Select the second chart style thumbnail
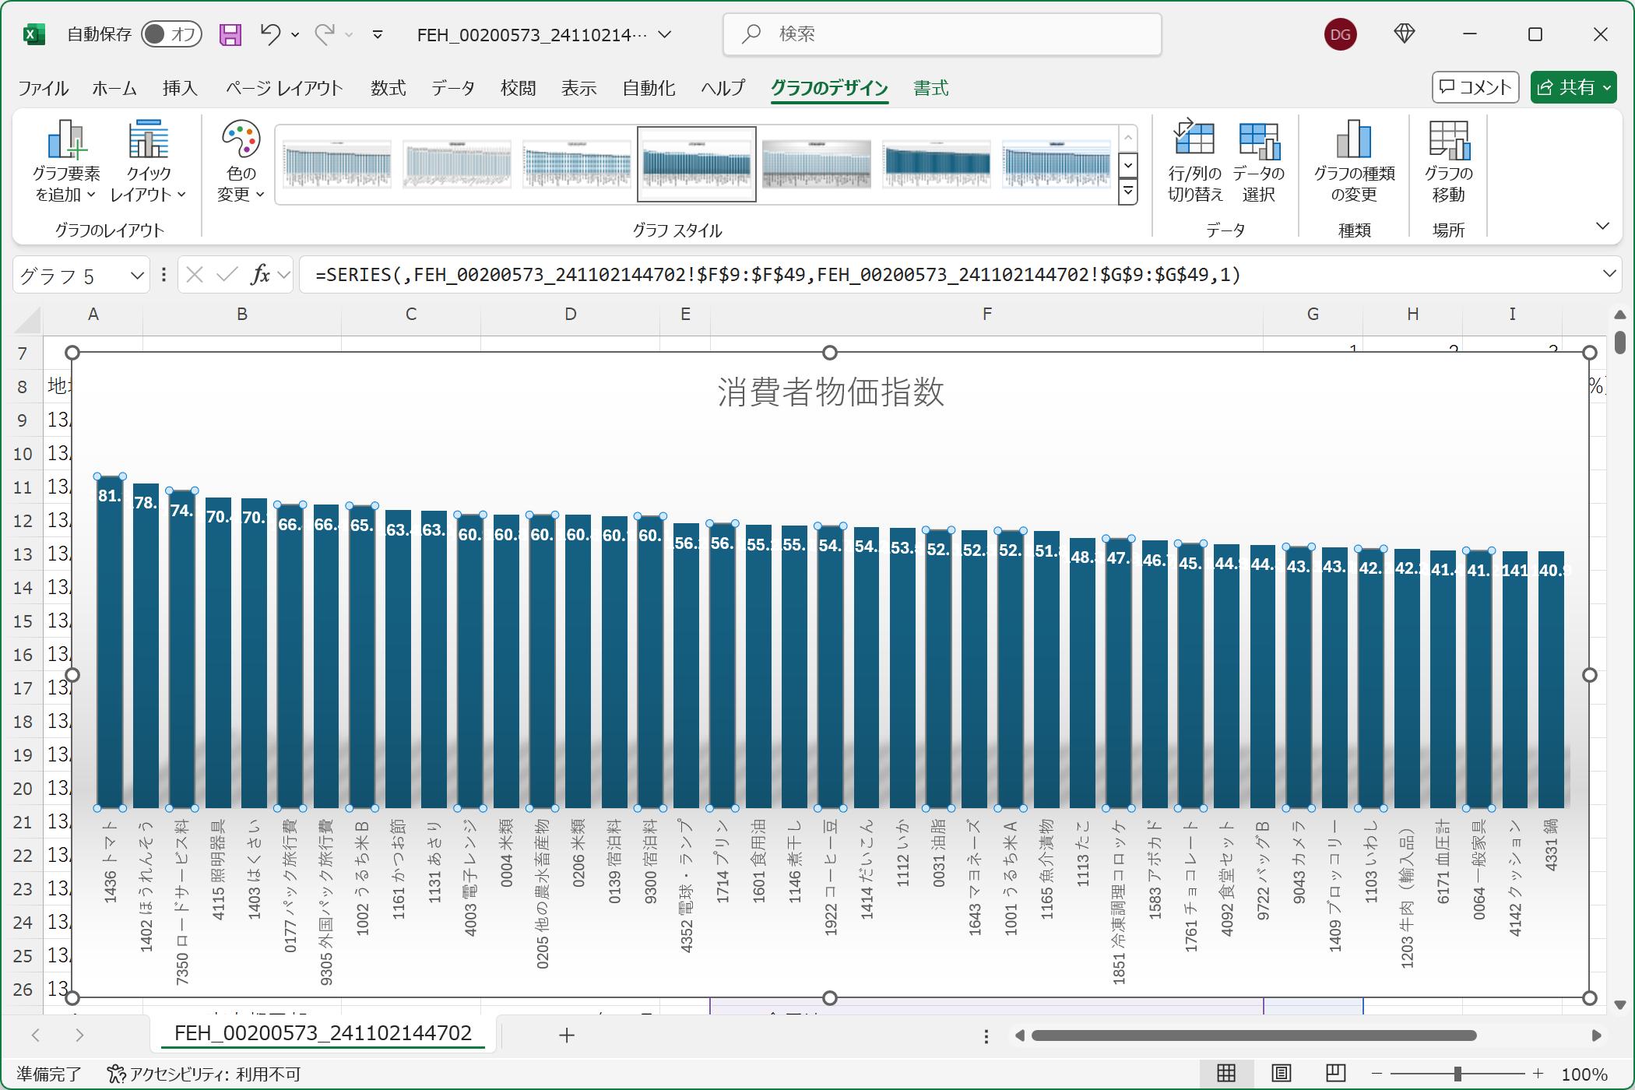 coord(457,164)
